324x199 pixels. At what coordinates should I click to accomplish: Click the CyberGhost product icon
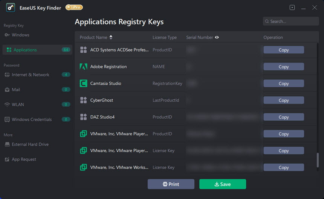[84, 100]
